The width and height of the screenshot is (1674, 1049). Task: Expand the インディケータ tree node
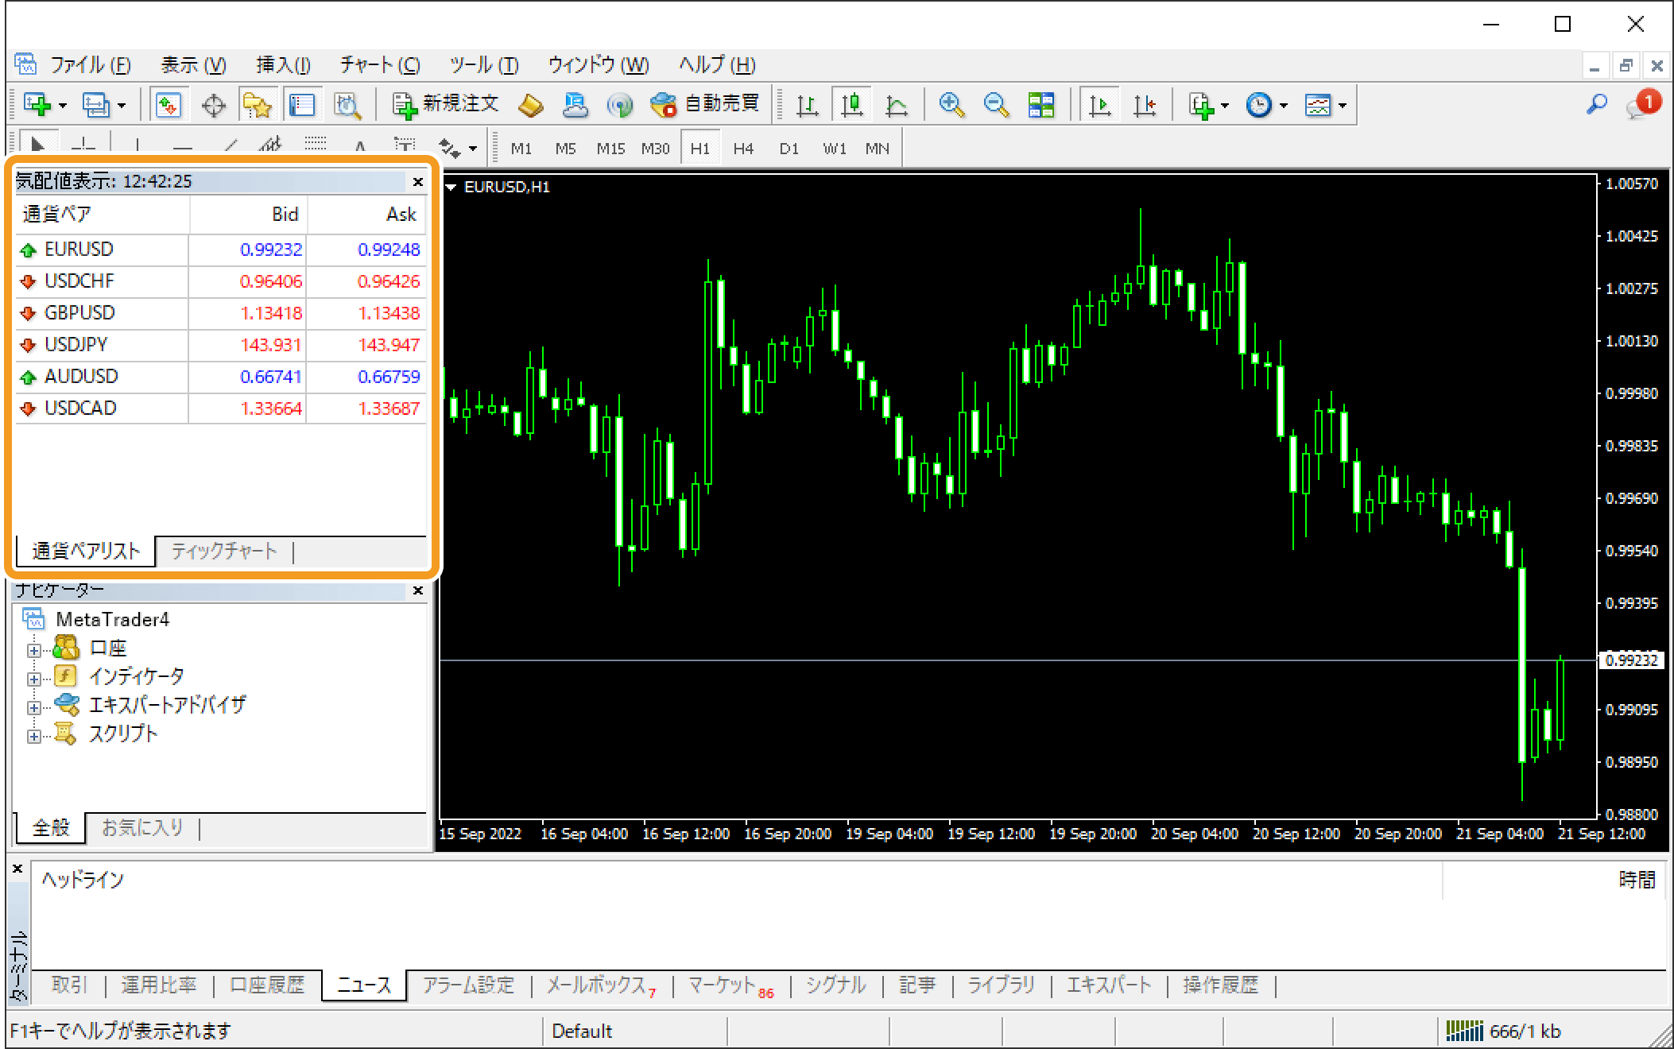pyautogui.click(x=33, y=679)
